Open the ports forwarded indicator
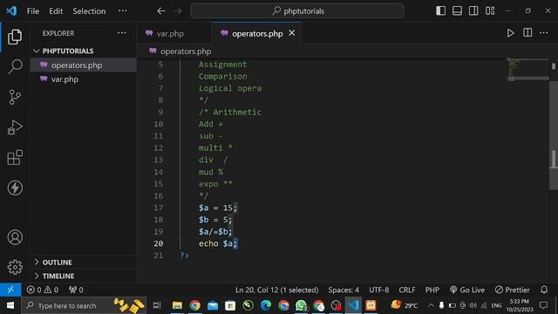558x314 pixels. pyautogui.click(x=76, y=290)
